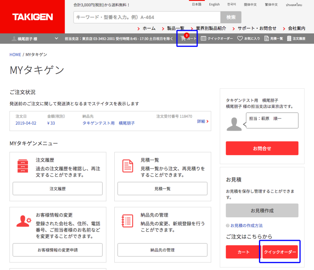Click the red list icon for 納品先の管理
The image size is (314, 270).
(x=127, y=221)
